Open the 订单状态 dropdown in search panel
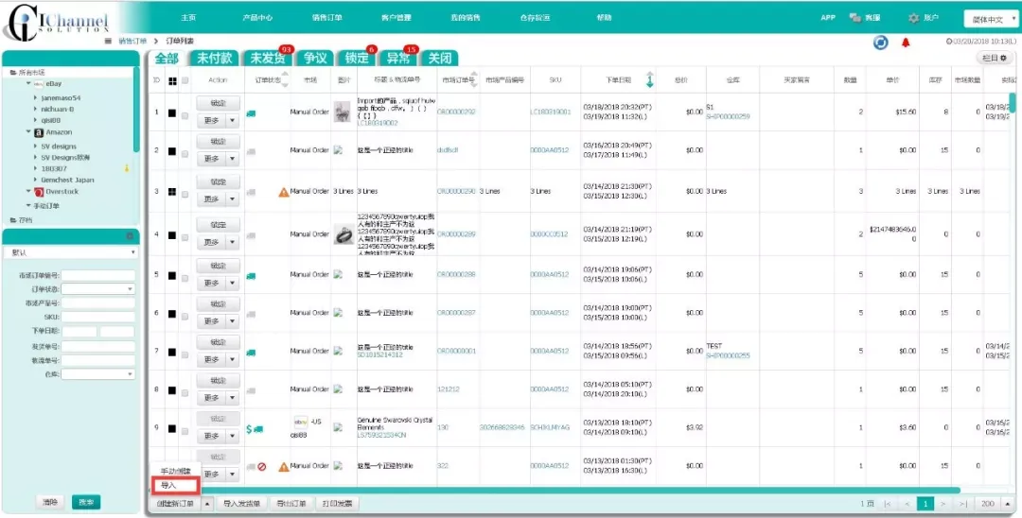 coord(98,289)
